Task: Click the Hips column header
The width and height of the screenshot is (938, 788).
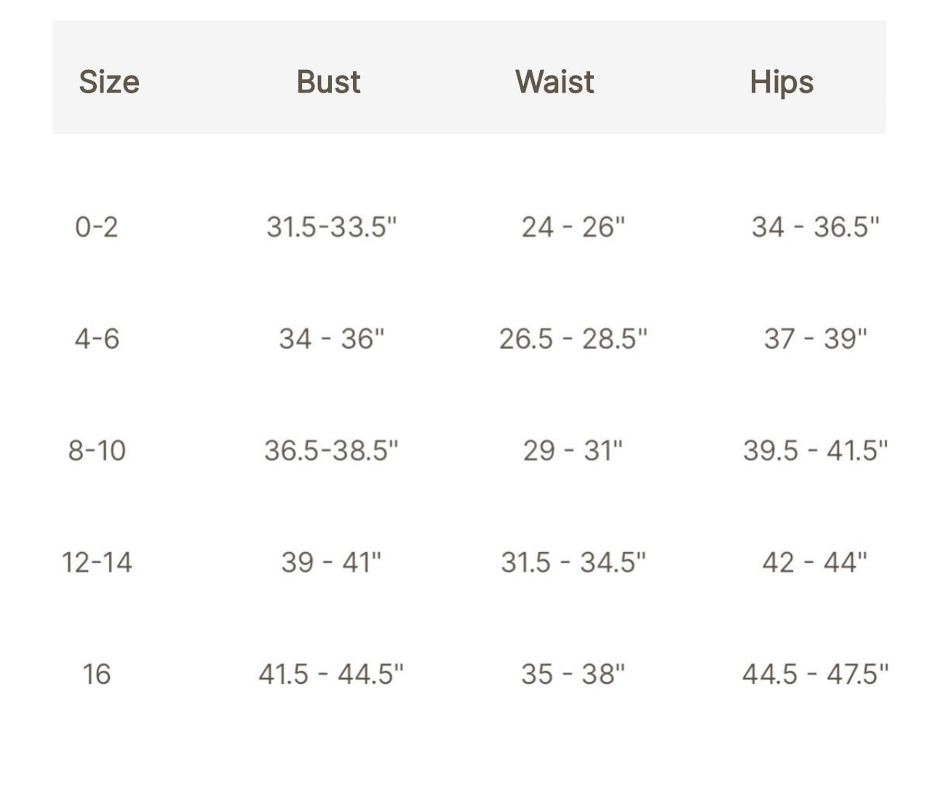Action: coord(782,82)
